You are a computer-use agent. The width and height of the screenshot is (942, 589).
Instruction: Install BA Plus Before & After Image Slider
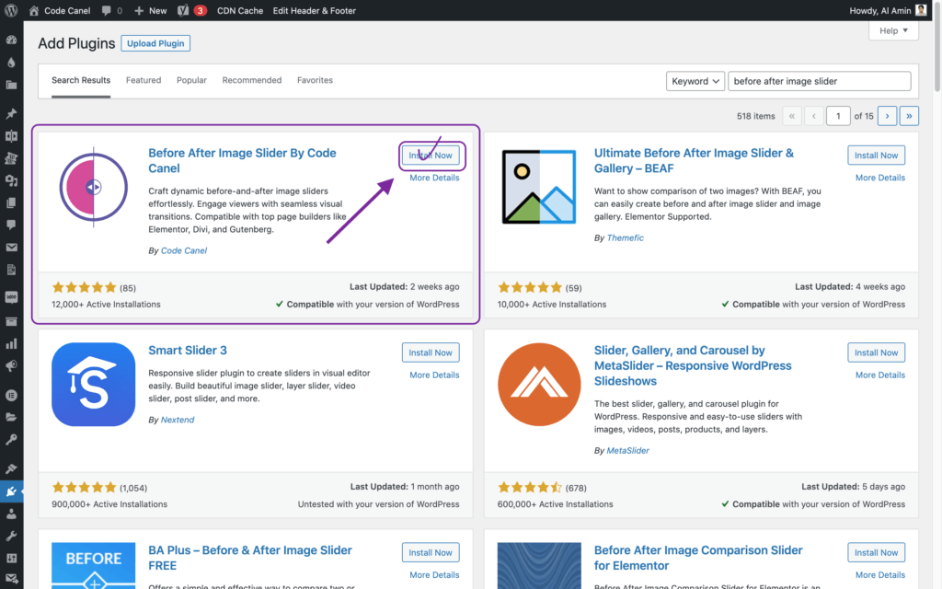pos(431,552)
